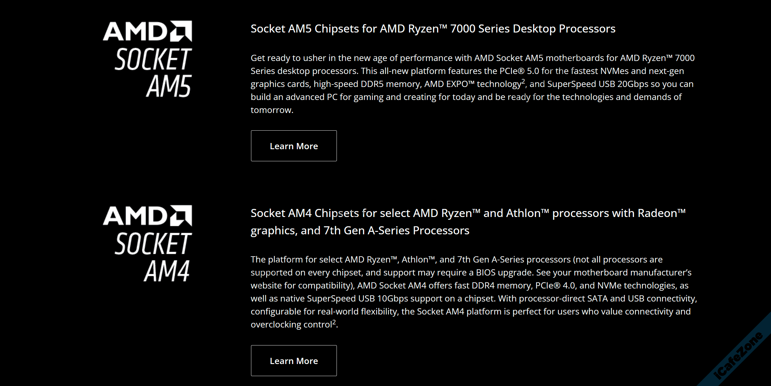Click the large AM4 text in logo
The height and width of the screenshot is (386, 771).
click(167, 271)
